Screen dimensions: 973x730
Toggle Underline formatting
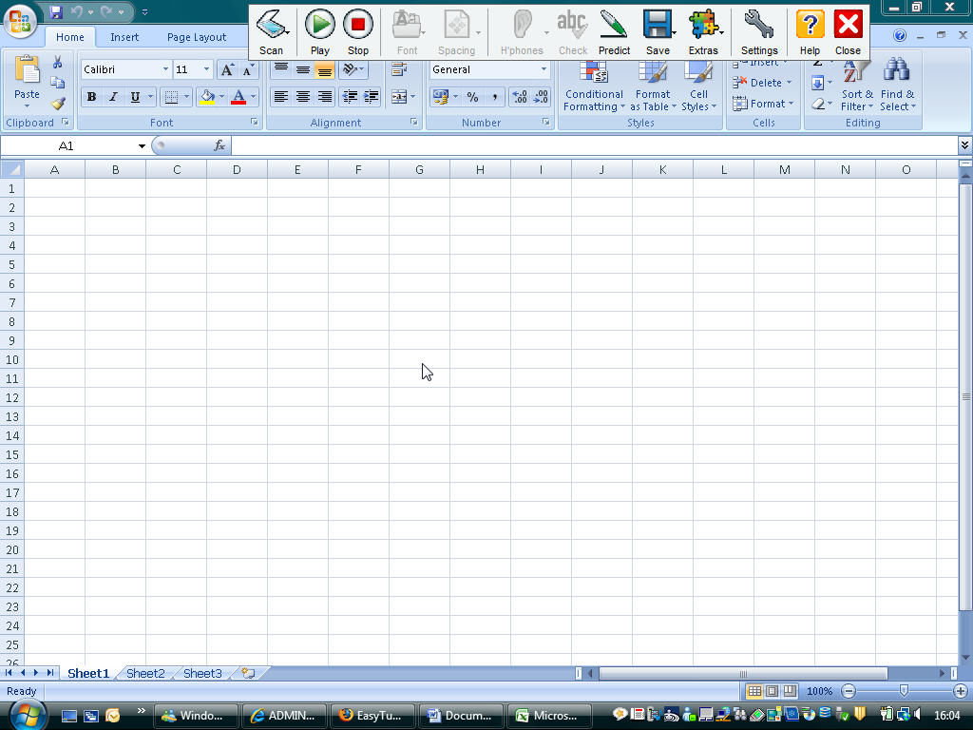click(135, 97)
